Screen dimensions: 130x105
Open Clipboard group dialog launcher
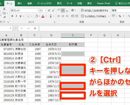point(8,22)
